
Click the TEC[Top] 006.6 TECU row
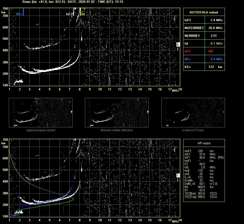pyautogui.click(x=200, y=197)
